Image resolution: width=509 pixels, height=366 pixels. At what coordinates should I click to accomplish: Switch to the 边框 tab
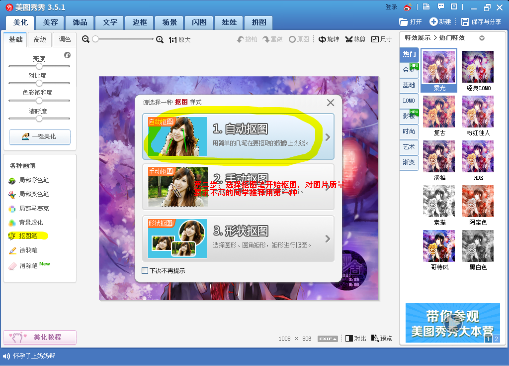140,22
